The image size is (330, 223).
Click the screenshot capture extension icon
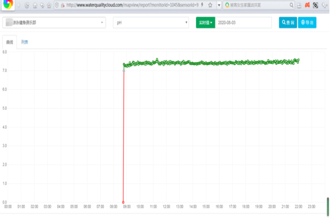click(x=315, y=5)
